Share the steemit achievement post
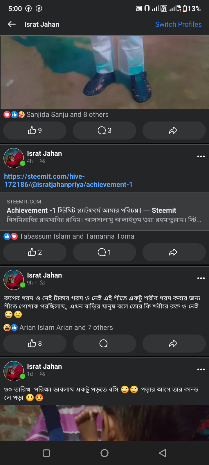This screenshot has width=209, height=465. tap(174, 252)
